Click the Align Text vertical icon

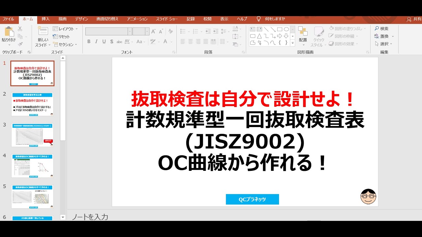235,36
